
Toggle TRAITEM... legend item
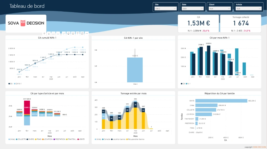pos(71,139)
